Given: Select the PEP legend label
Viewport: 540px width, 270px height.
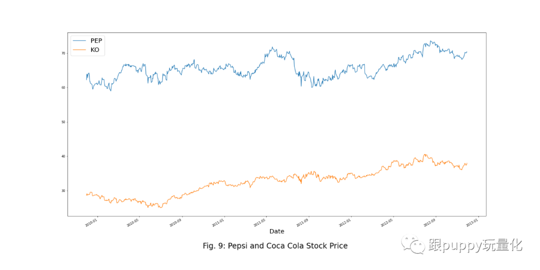Looking at the screenshot, I should coord(96,40).
